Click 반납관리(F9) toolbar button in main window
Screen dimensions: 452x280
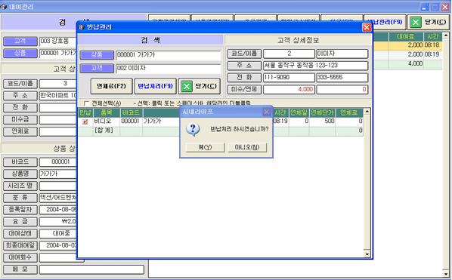tap(385, 23)
